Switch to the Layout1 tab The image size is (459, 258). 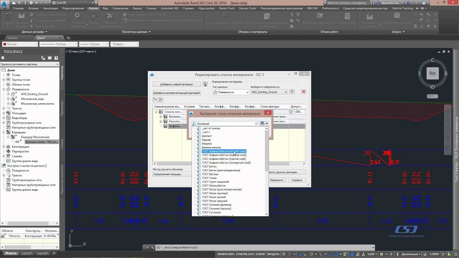27,253
